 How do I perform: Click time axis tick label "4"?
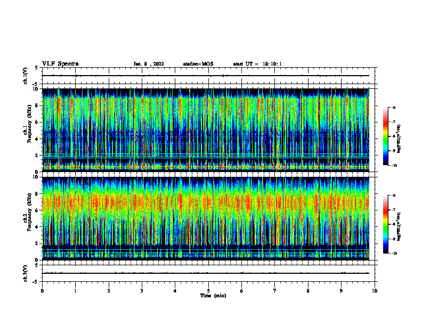click(175, 291)
